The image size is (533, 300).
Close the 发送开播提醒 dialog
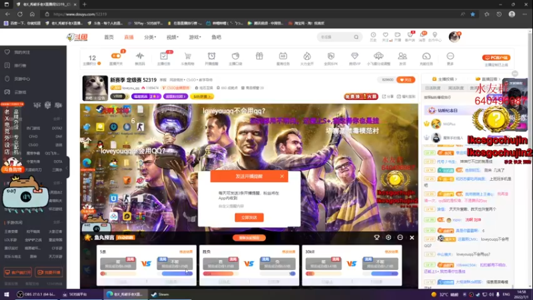coord(282,176)
